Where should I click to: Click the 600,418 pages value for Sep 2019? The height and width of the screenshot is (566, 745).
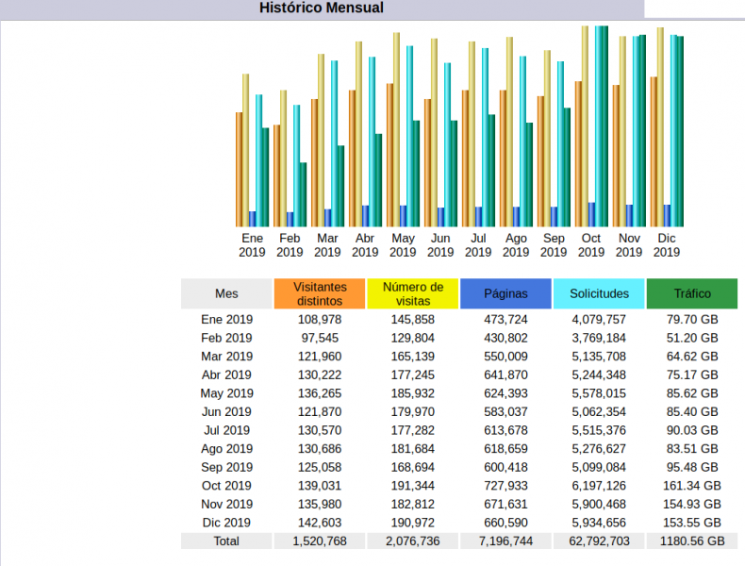point(505,467)
